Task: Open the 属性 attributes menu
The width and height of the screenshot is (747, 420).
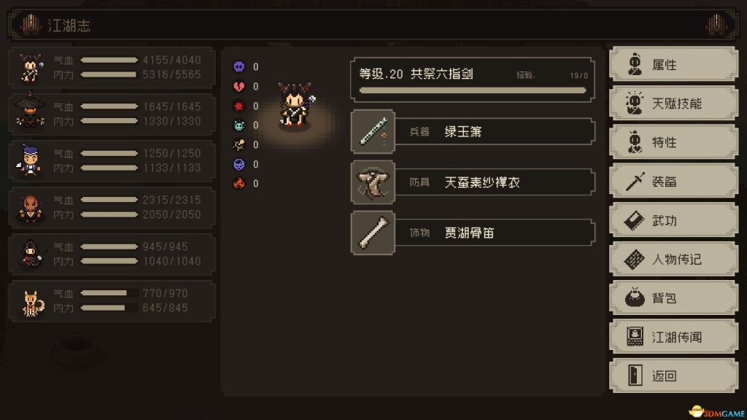Action: tap(673, 64)
